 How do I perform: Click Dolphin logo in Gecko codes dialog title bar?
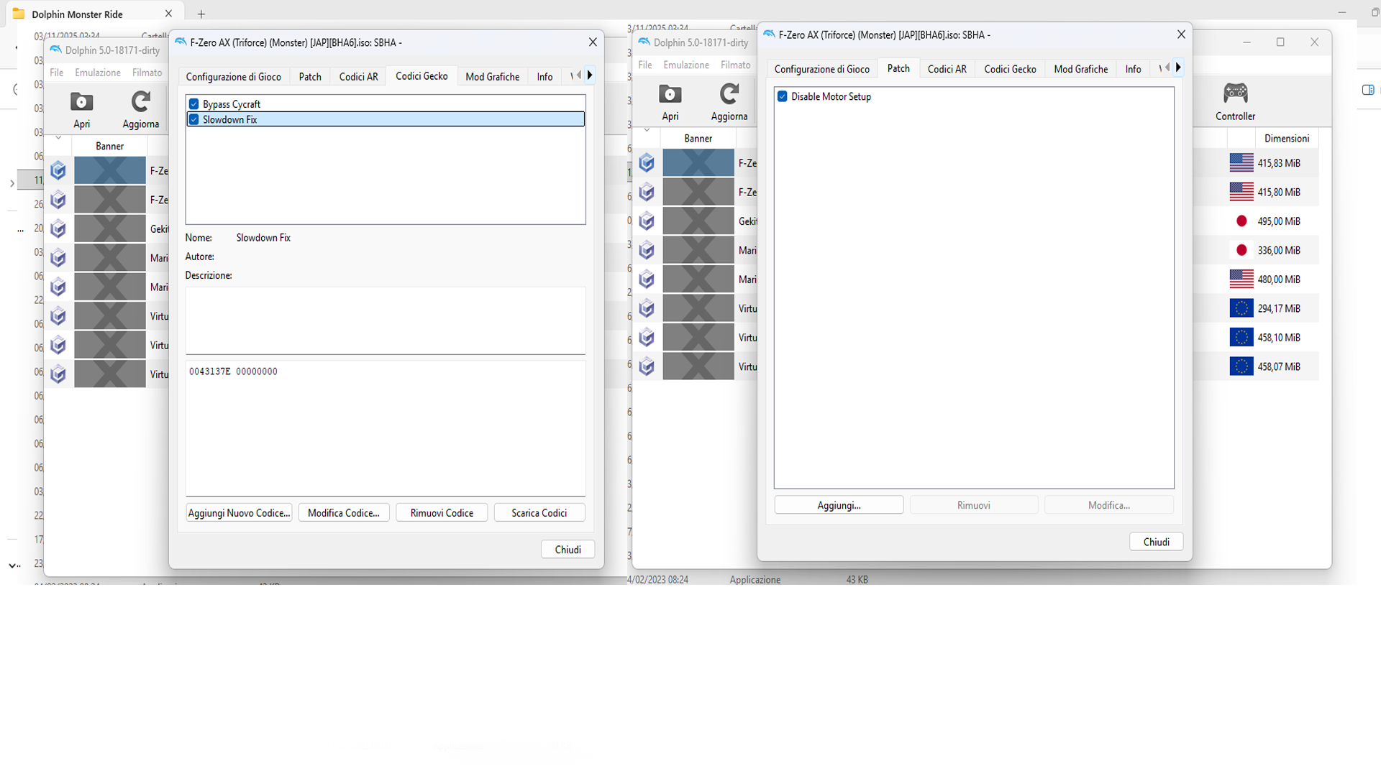pos(181,42)
